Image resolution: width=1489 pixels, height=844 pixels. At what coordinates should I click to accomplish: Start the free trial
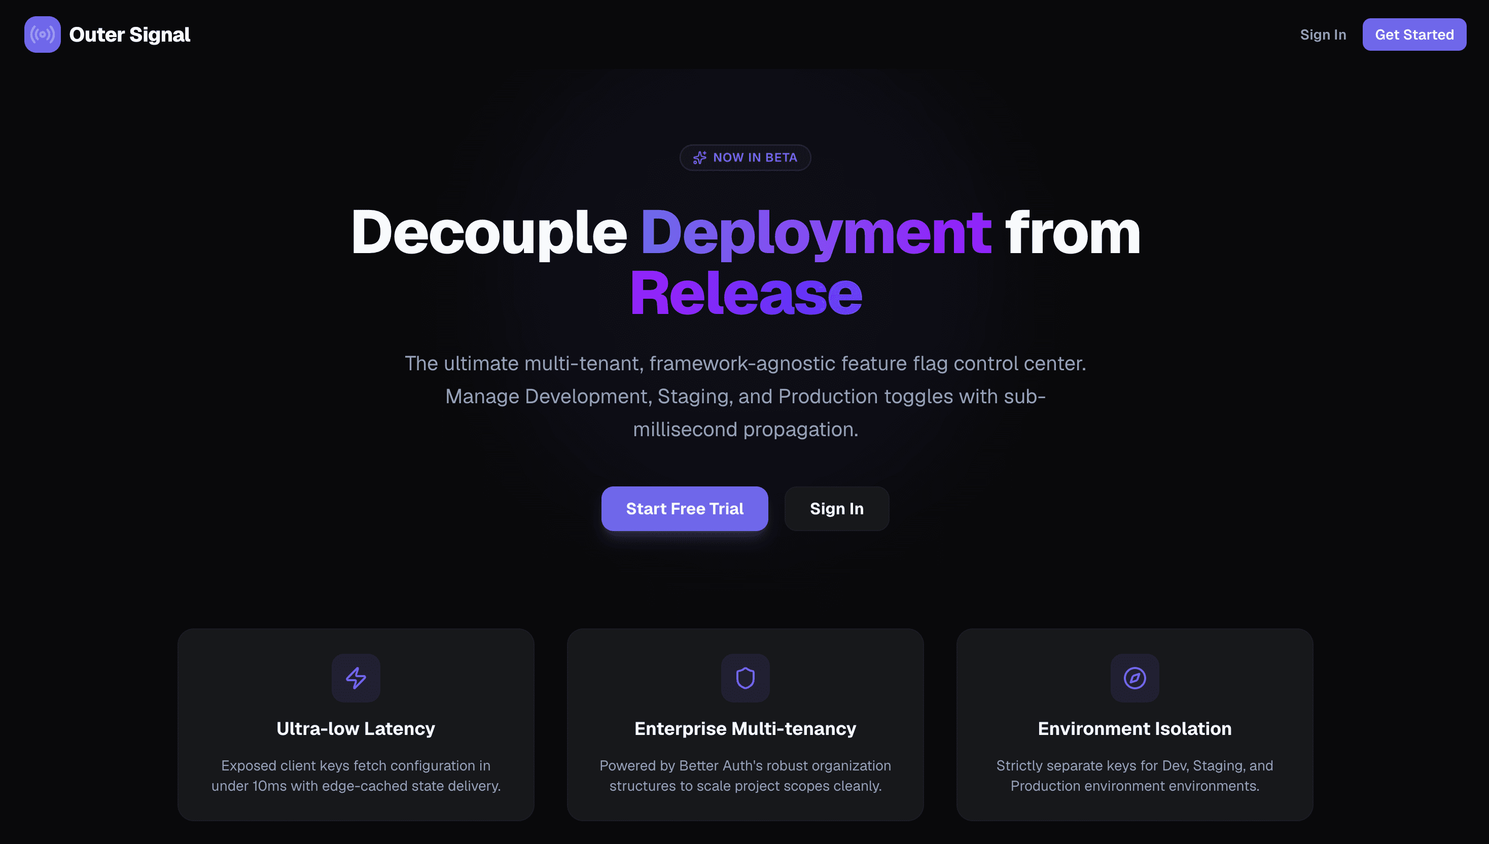click(685, 508)
